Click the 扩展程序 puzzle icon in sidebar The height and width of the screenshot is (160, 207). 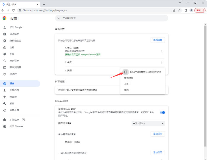click(5, 120)
